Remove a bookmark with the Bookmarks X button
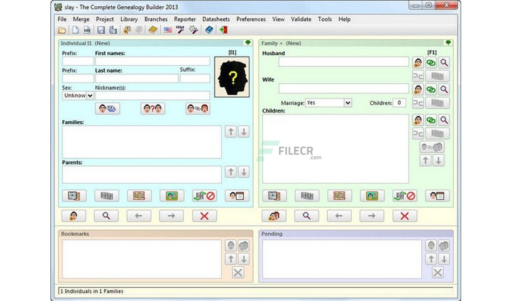 point(238,273)
